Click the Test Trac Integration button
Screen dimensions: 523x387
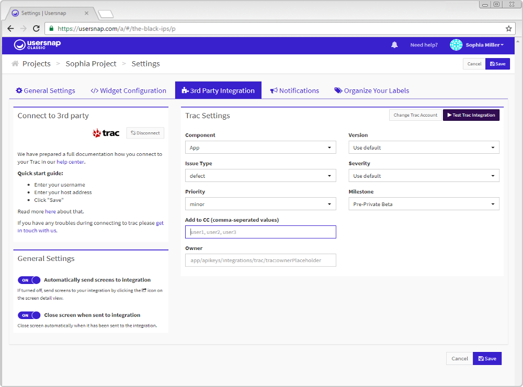(x=471, y=115)
